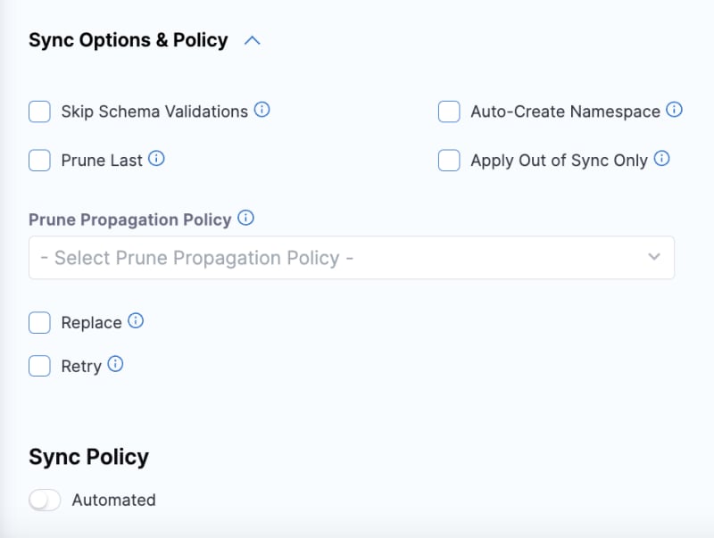Click Prune Propagation Policy info icon
This screenshot has width=714, height=538.
click(x=245, y=218)
